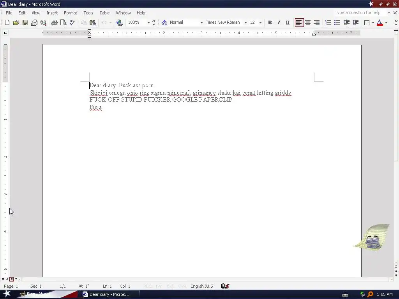This screenshot has width=399, height=299.
Task: Apply outside border button
Action: pyautogui.click(x=367, y=23)
